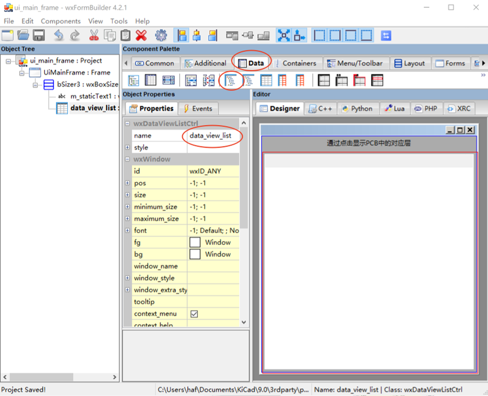488x396 pixels.
Task: Copy the selected object
Action: click(110, 36)
